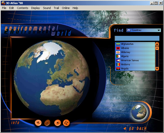Click the 3D Atlas title bar icon

tap(3, 3)
